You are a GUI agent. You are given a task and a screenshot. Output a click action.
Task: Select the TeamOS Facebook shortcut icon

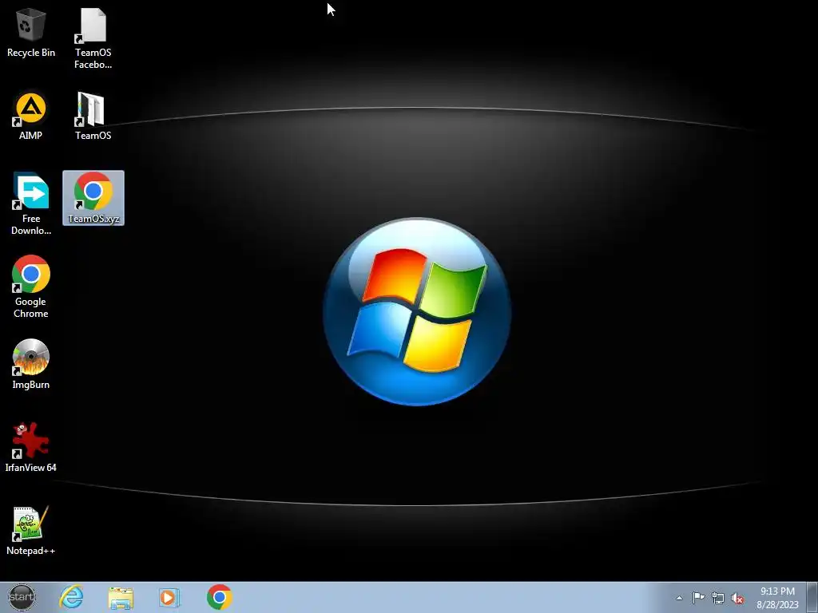coord(93,38)
